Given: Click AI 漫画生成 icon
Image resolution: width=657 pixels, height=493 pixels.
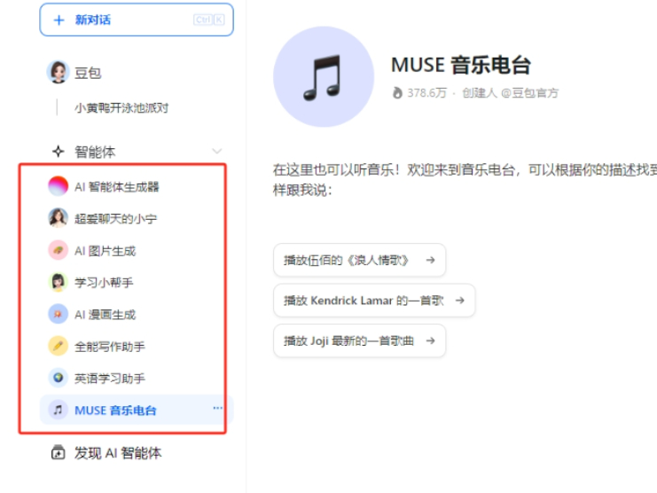Looking at the screenshot, I should 59,314.
